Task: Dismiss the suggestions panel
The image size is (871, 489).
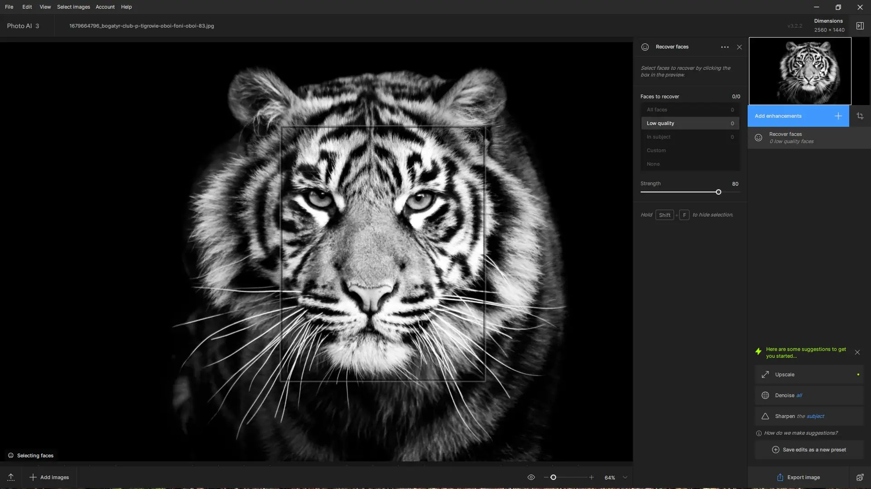Action: pyautogui.click(x=857, y=352)
